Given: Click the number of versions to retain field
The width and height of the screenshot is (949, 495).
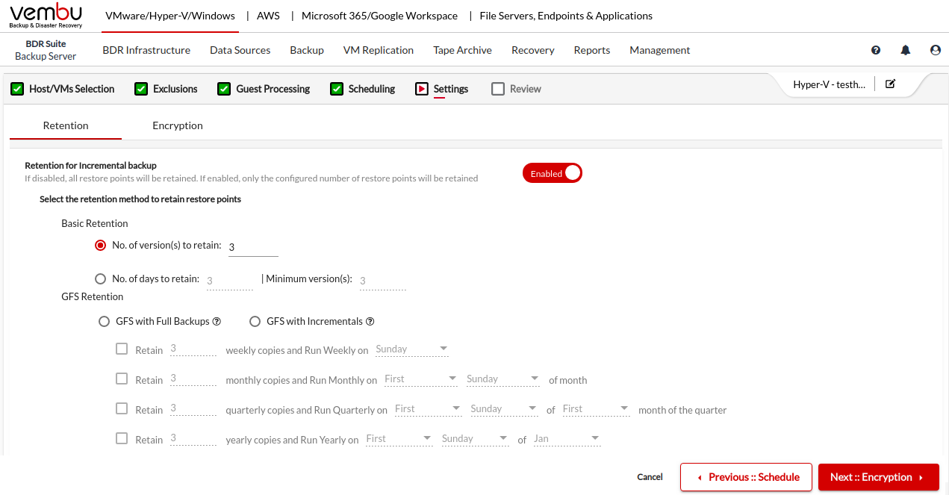Looking at the screenshot, I should [253, 247].
